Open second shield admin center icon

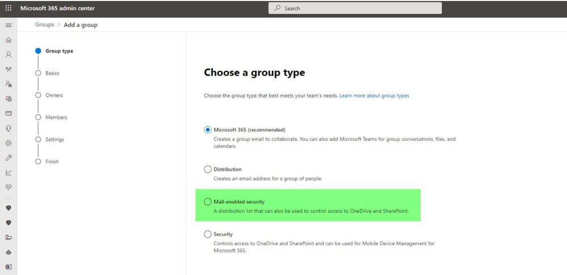click(9, 223)
